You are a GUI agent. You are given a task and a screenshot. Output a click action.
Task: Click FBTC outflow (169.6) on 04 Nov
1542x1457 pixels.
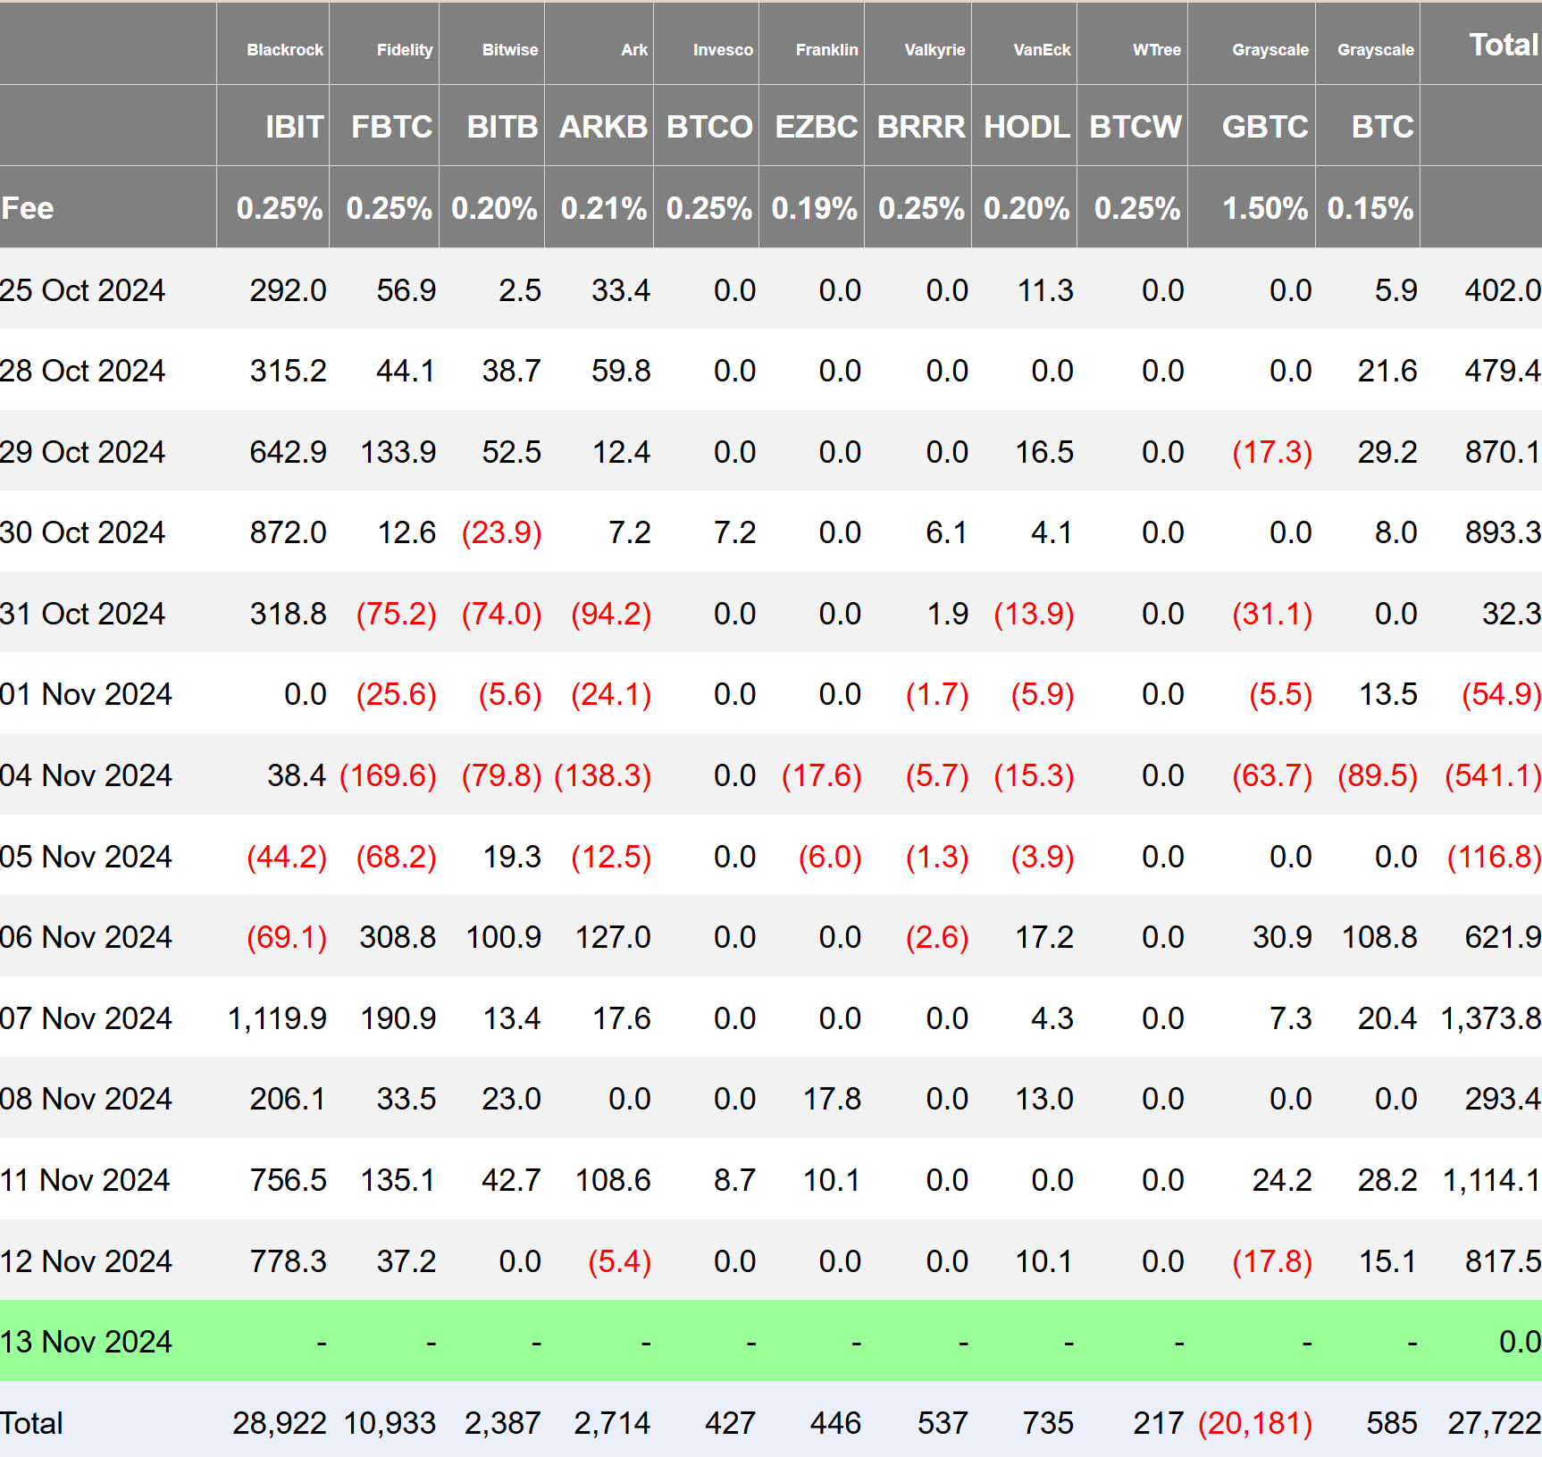388,775
